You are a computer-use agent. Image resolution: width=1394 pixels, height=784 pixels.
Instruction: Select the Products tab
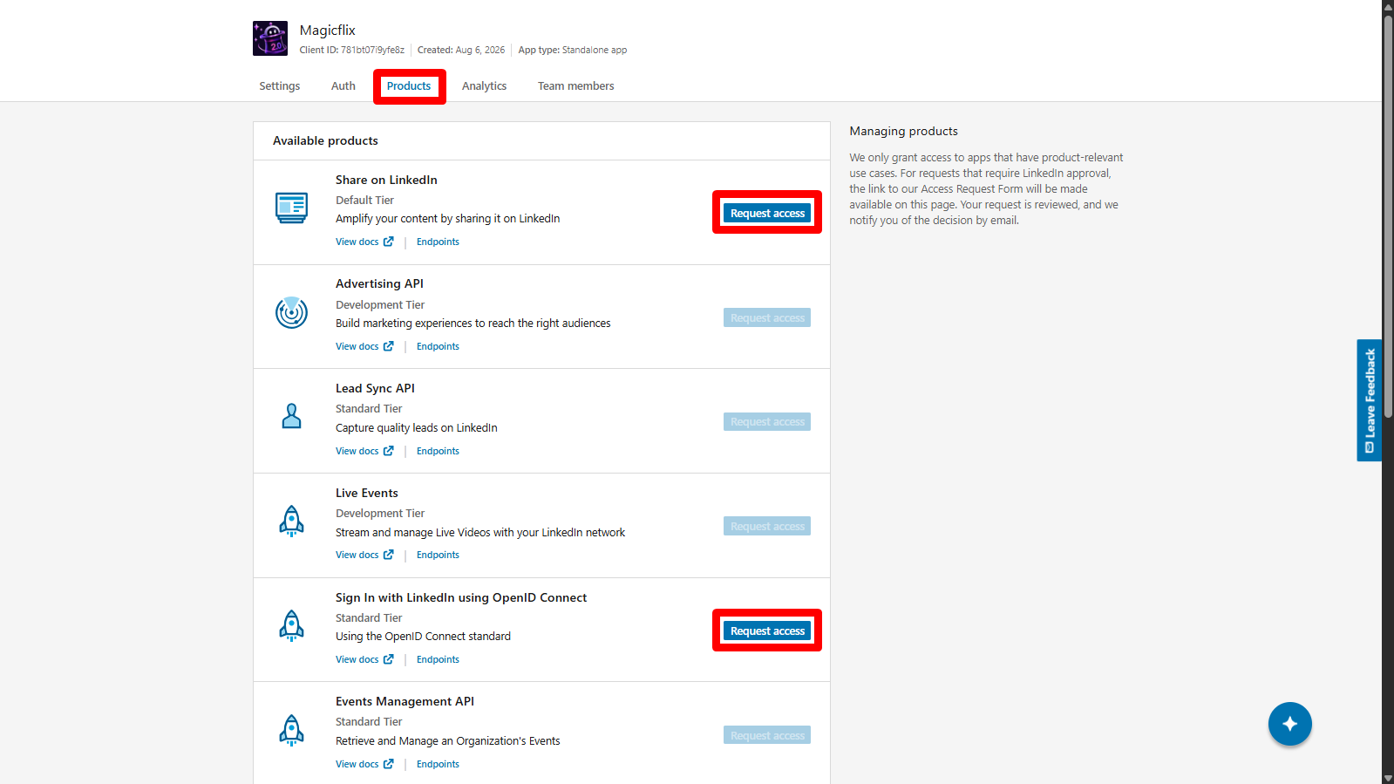(409, 86)
